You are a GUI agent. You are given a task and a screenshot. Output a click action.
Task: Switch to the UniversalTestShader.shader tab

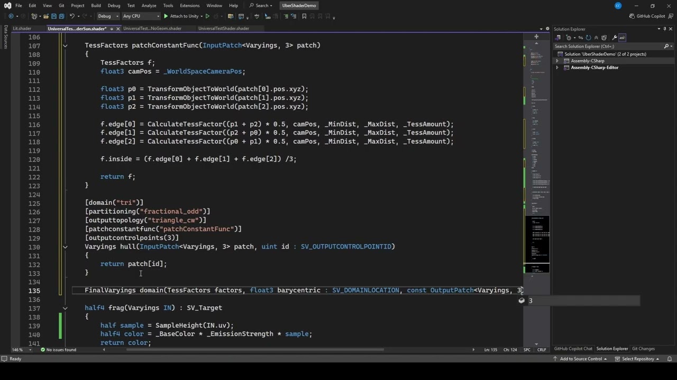223,28
